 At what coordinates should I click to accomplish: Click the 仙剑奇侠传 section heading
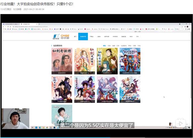[58, 46]
